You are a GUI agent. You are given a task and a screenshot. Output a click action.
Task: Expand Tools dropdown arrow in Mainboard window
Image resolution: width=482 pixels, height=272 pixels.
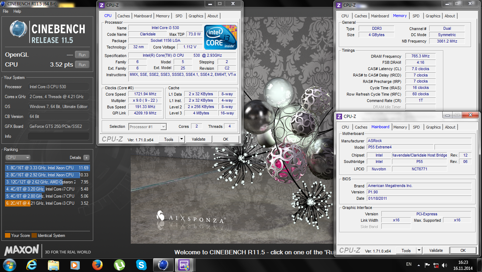[x=419, y=250]
